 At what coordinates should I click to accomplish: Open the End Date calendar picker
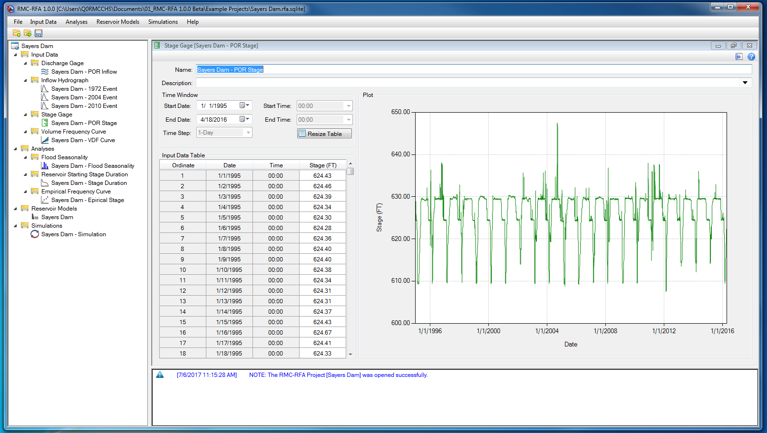coord(244,119)
